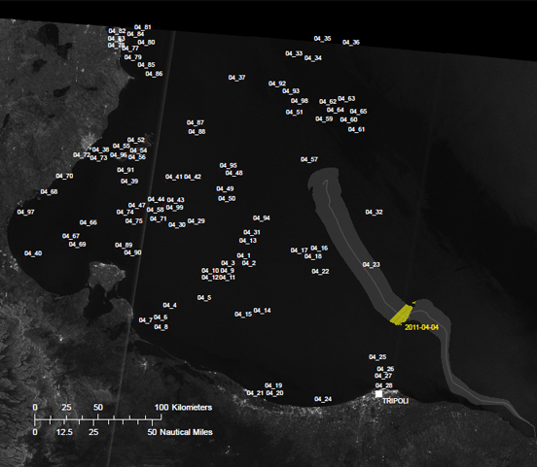Select label 04_85
Viewport: 537px width, 467px height.
coord(146,65)
